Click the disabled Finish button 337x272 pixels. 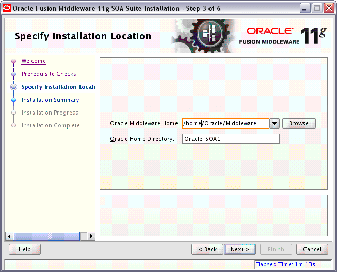(276, 249)
